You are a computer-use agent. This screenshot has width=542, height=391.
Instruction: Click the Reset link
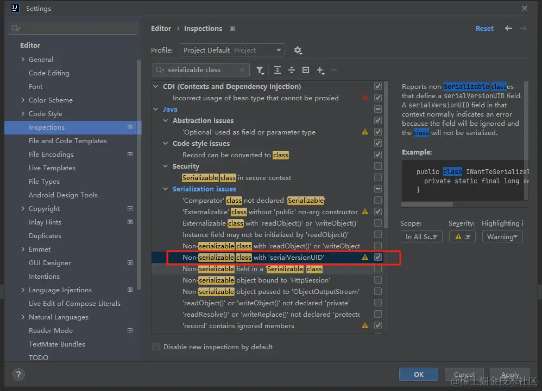click(x=484, y=29)
